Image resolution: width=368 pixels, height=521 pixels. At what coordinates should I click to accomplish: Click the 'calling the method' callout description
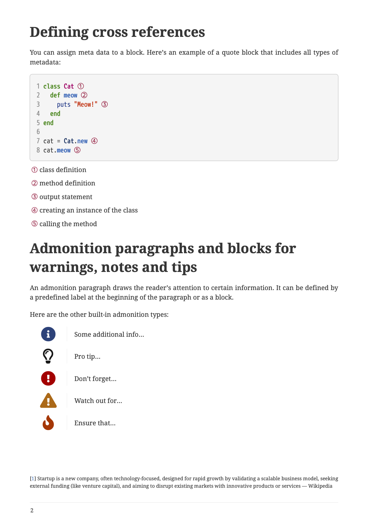[x=68, y=224]
